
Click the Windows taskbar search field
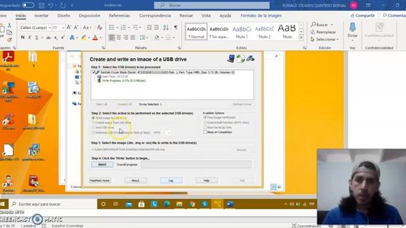[53, 204]
